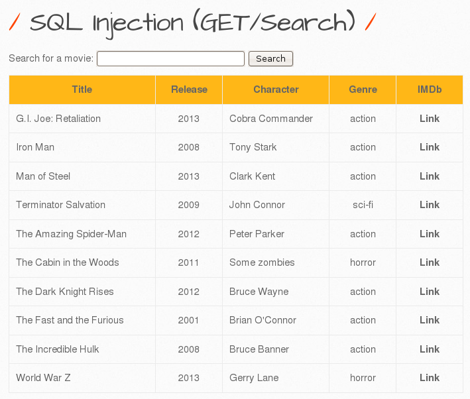The image size is (470, 399).
Task: Select The Incredible Hulk title cell
Action: [82, 349]
